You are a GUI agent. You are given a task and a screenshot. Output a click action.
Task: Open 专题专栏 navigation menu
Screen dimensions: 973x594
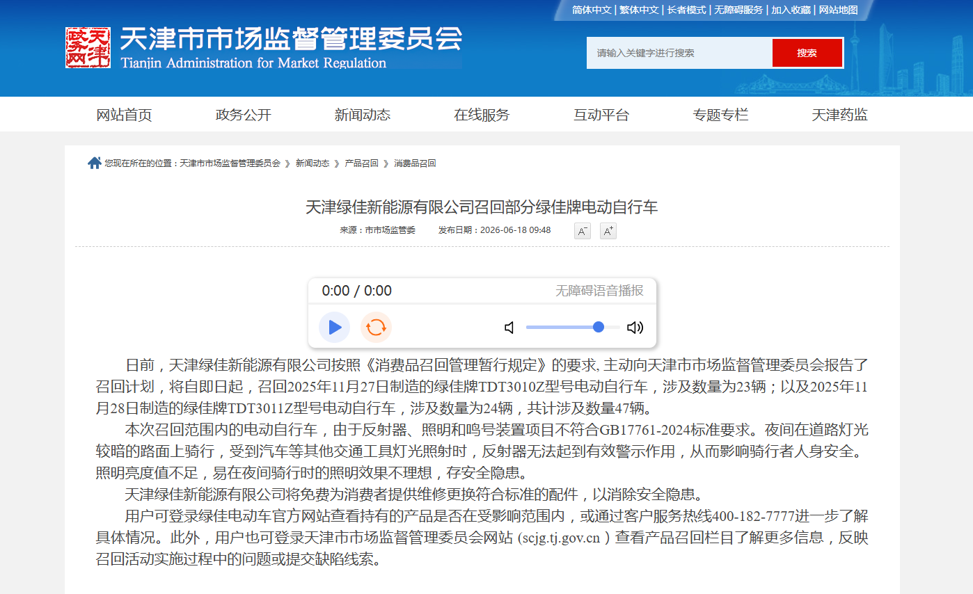pos(720,115)
